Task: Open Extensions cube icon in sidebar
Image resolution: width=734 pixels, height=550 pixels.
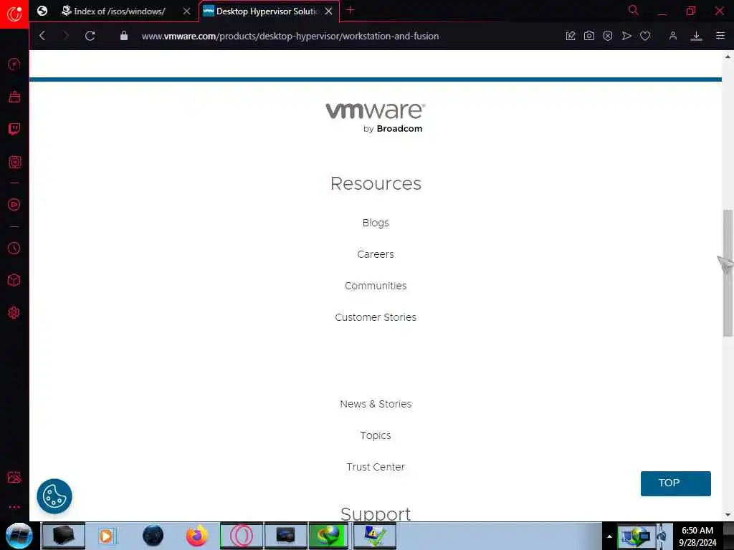Action: coord(14,280)
